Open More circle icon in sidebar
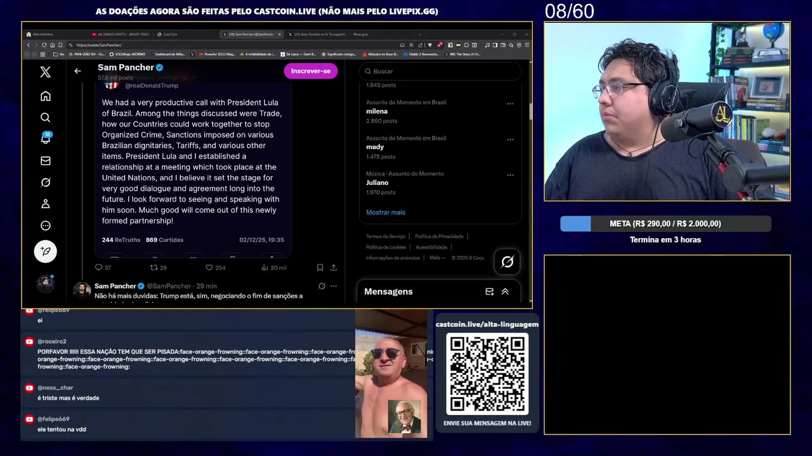This screenshot has height=456, width=812. [45, 225]
